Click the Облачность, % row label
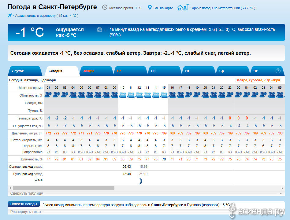This screenshot has width=290, height=220. pos(31,95)
